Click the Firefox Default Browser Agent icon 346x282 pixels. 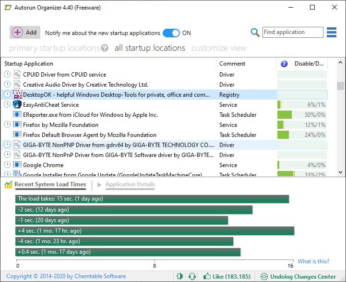tap(17, 135)
